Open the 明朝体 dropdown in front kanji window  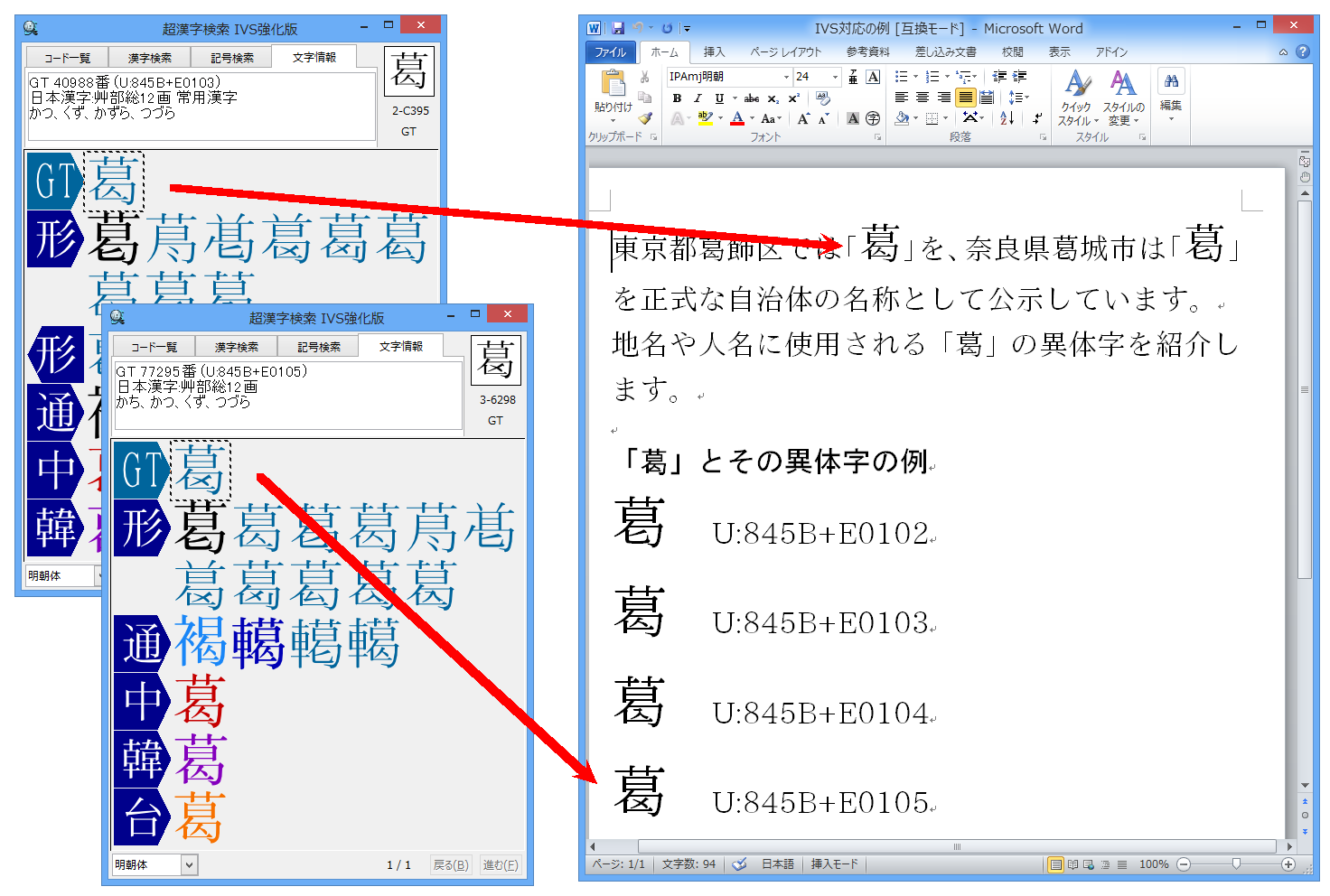pyautogui.click(x=189, y=864)
